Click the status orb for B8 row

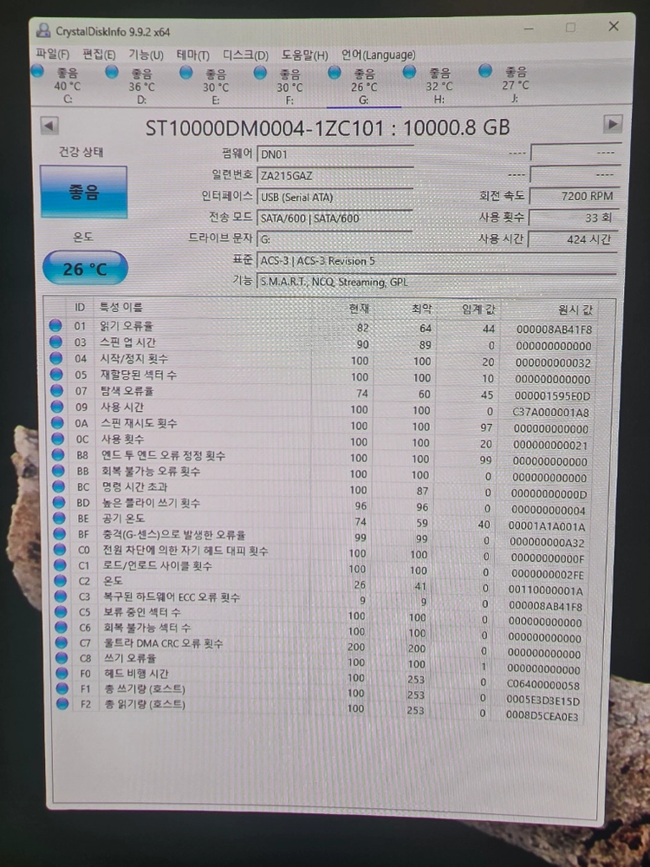(58, 454)
